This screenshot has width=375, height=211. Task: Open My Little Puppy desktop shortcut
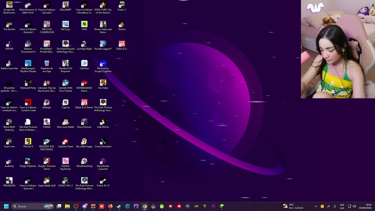[x=84, y=143]
